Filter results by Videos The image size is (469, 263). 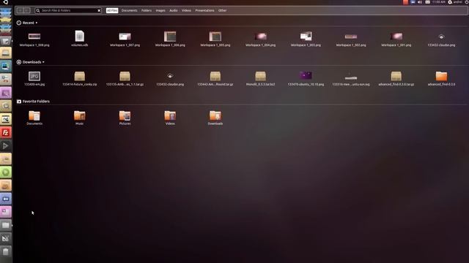point(186,10)
